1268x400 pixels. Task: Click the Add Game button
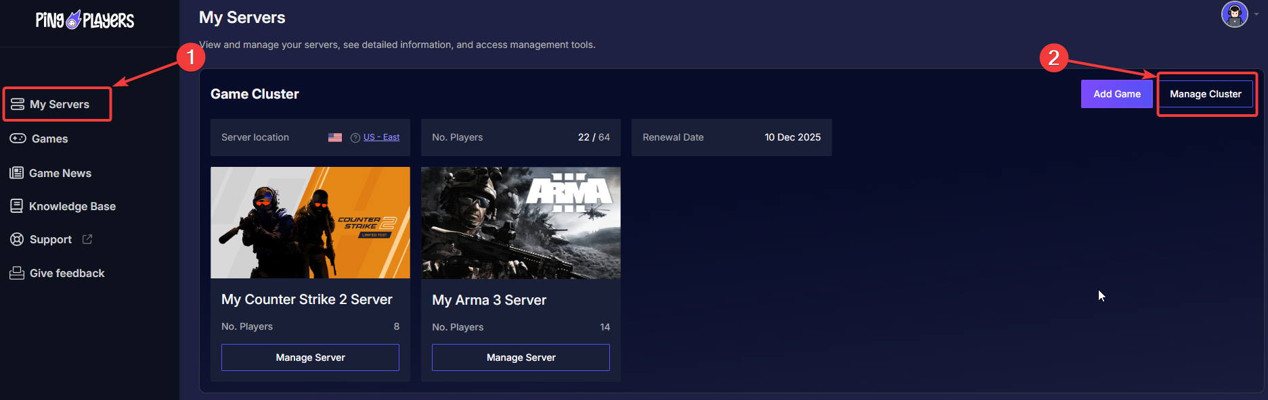(1117, 94)
